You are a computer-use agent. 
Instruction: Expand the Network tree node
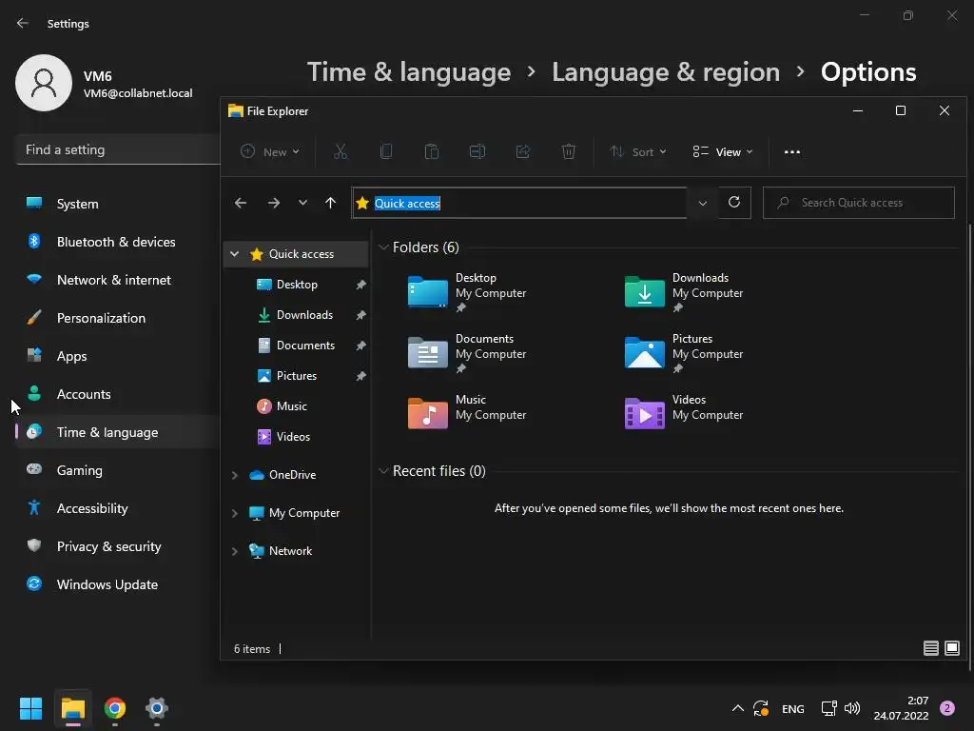click(x=234, y=551)
